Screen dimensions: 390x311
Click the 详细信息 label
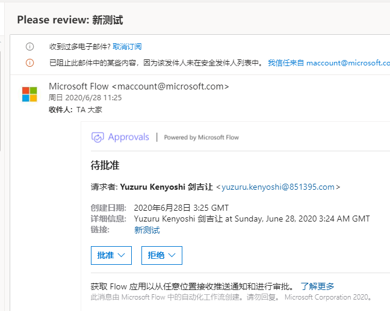(108, 219)
